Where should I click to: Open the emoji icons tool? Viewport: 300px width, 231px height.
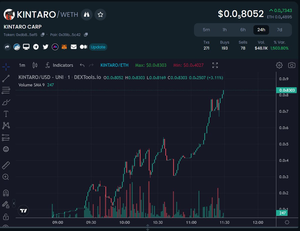click(6, 149)
